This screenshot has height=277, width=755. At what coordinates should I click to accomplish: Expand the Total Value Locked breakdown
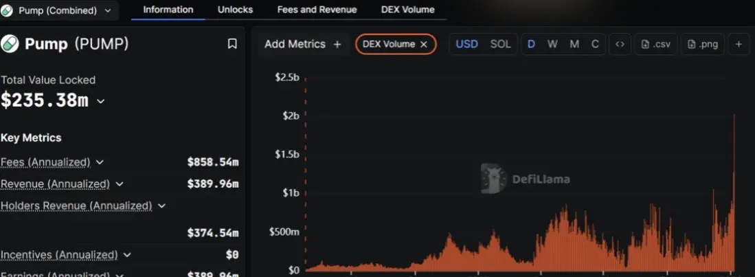click(x=100, y=101)
